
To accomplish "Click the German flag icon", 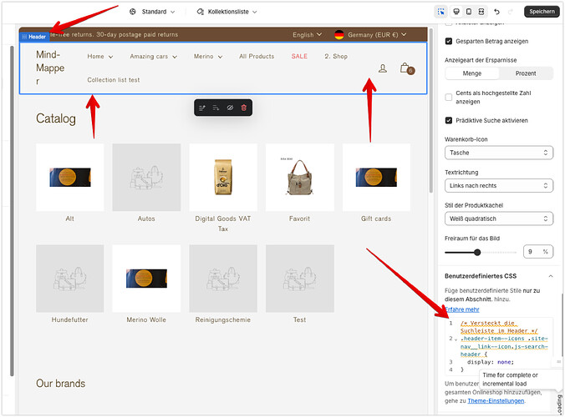I will tap(339, 35).
